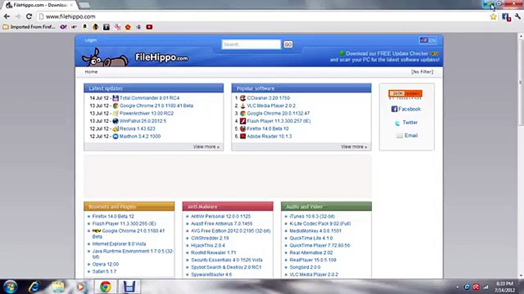Open the EN language selector

pos(428,41)
